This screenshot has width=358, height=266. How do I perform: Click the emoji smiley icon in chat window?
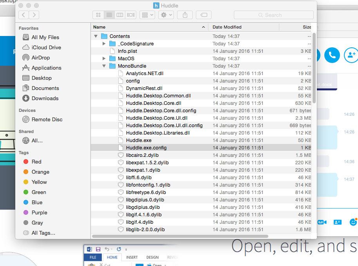click(x=353, y=222)
